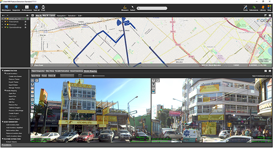Open the Workspace icon in top toolbar

(6, 8)
